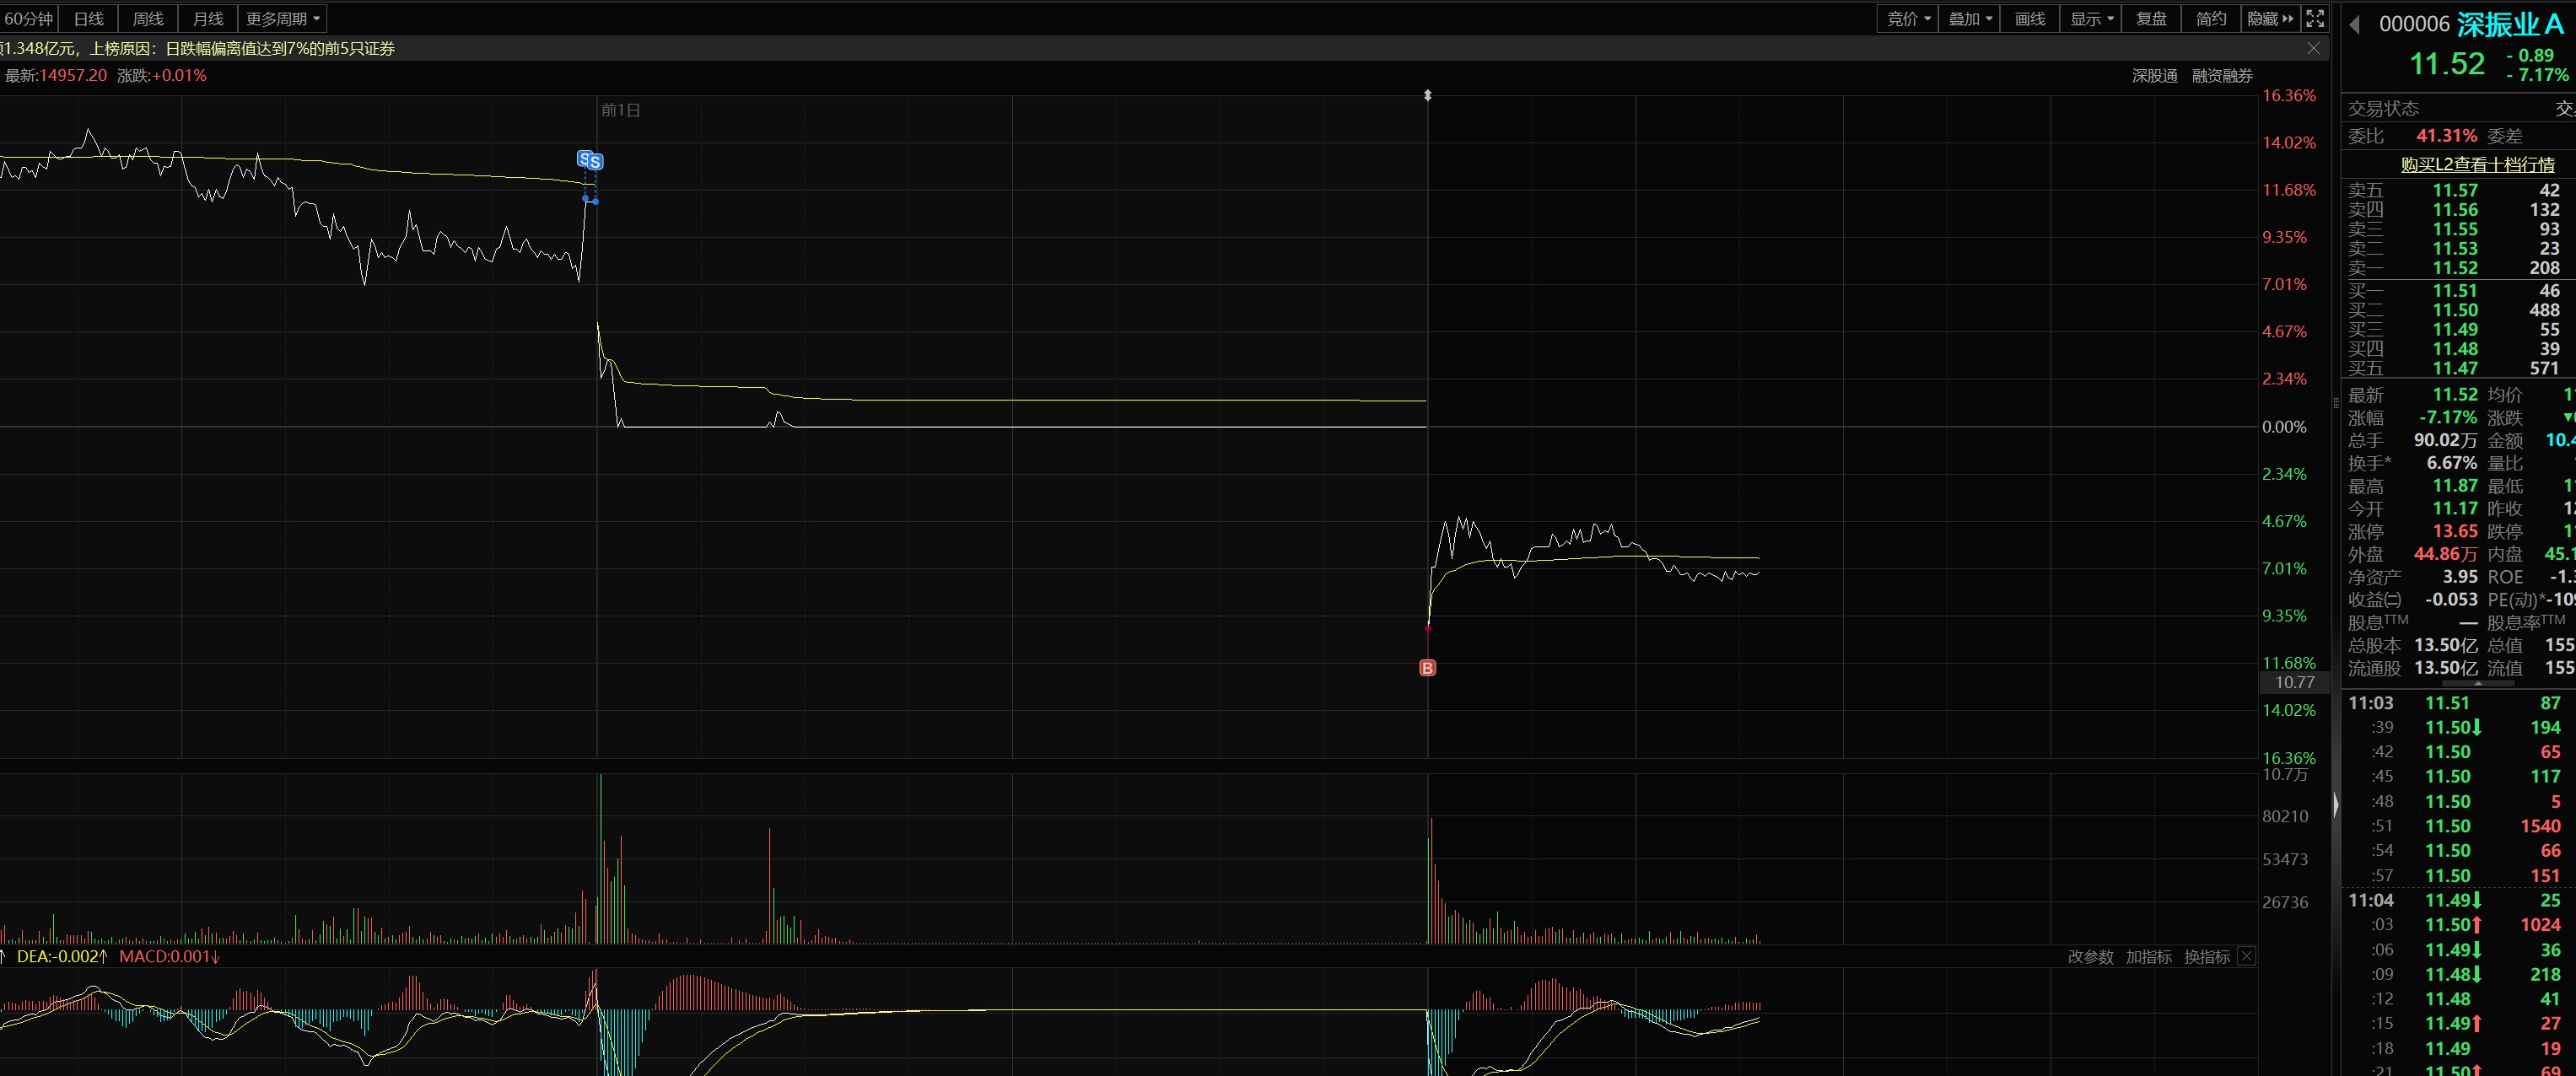Expand the 显示 display dropdown
Viewport: 2576px width, 1076px height.
click(x=2091, y=18)
